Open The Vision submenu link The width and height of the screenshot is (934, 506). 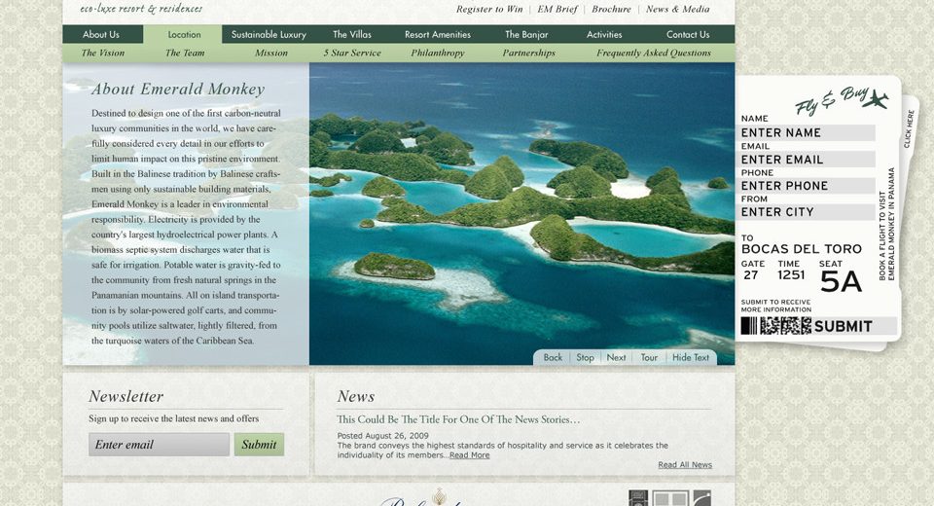[103, 54]
